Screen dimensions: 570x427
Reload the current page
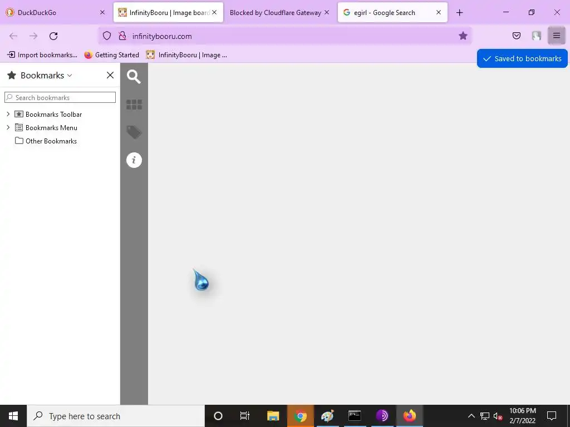(53, 36)
